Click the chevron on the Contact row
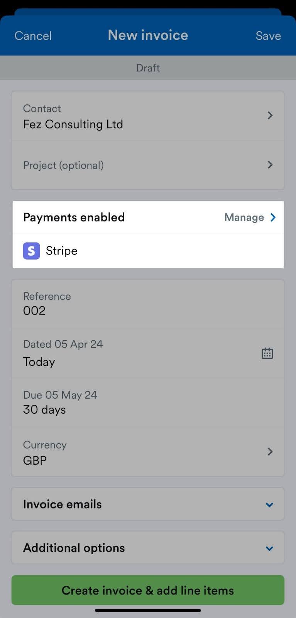Image resolution: width=296 pixels, height=618 pixels. 270,115
